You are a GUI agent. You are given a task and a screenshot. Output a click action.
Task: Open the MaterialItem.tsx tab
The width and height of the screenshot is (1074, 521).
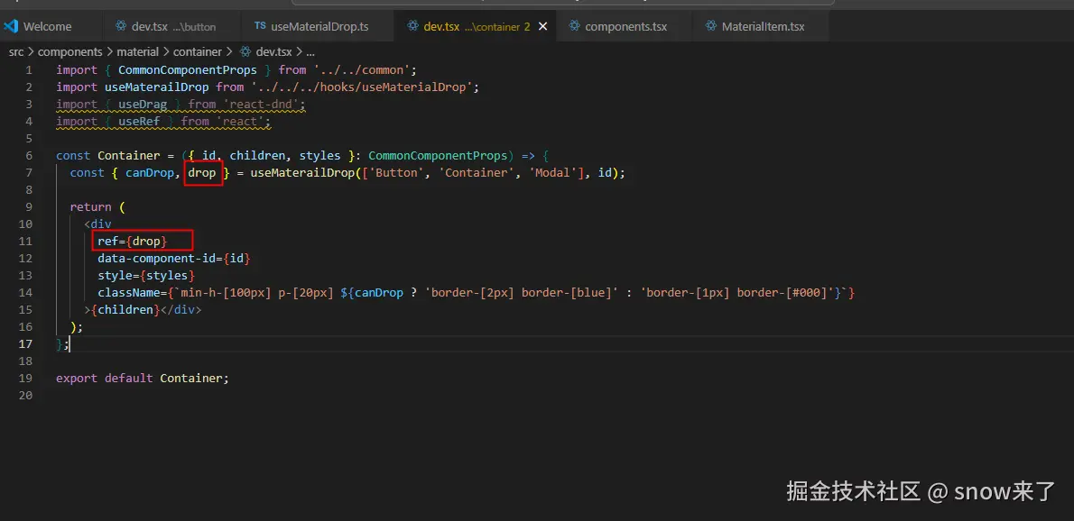(761, 27)
